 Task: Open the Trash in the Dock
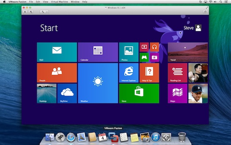[x=182, y=137]
